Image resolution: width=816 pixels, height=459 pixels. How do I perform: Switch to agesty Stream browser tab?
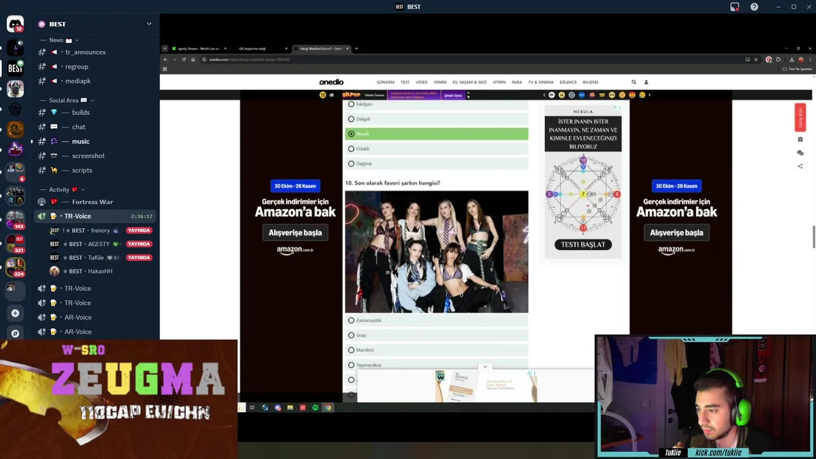[x=199, y=48]
